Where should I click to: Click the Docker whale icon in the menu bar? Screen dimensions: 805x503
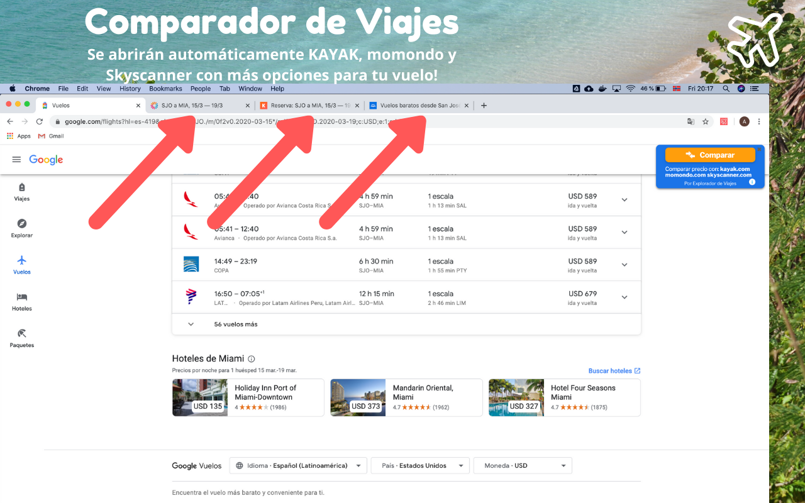tap(602, 89)
